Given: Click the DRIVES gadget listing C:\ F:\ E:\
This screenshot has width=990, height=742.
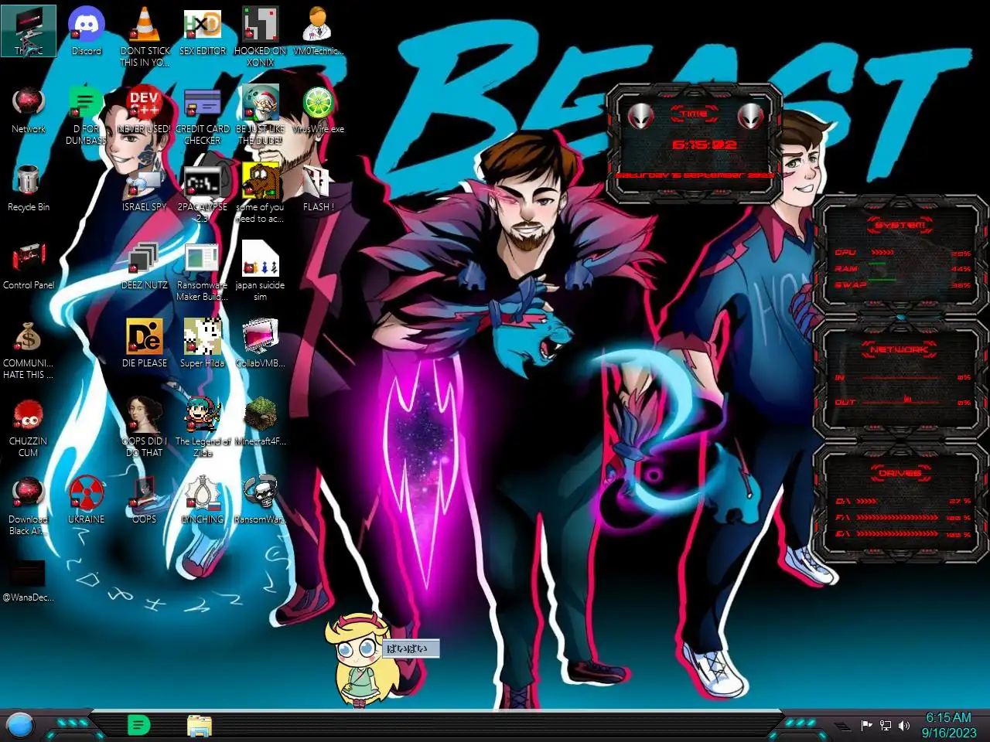Looking at the screenshot, I should 900,502.
